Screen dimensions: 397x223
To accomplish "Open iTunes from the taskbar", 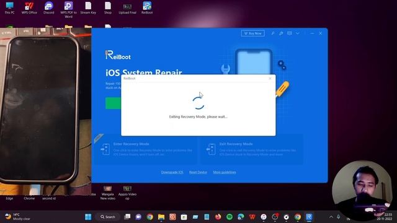I will point(264,217).
